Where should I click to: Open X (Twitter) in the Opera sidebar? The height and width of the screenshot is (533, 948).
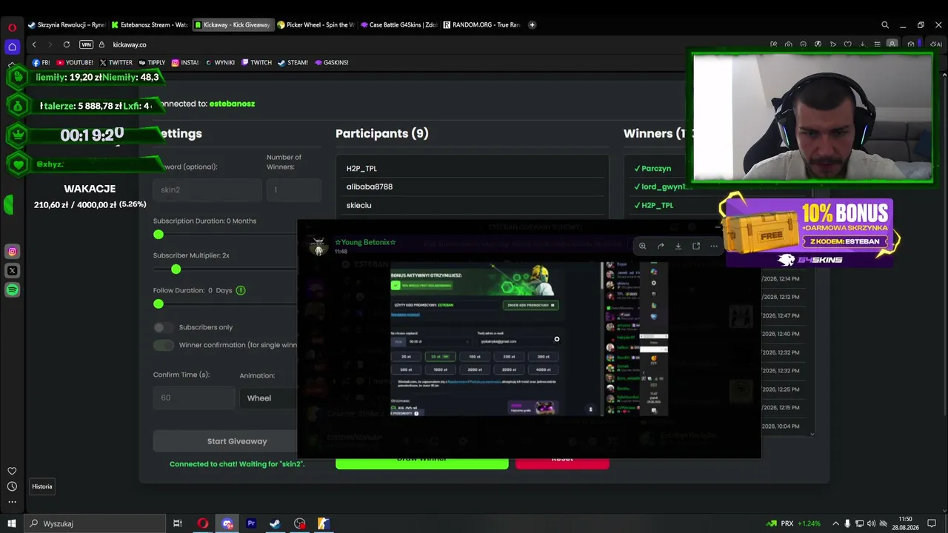(12, 271)
